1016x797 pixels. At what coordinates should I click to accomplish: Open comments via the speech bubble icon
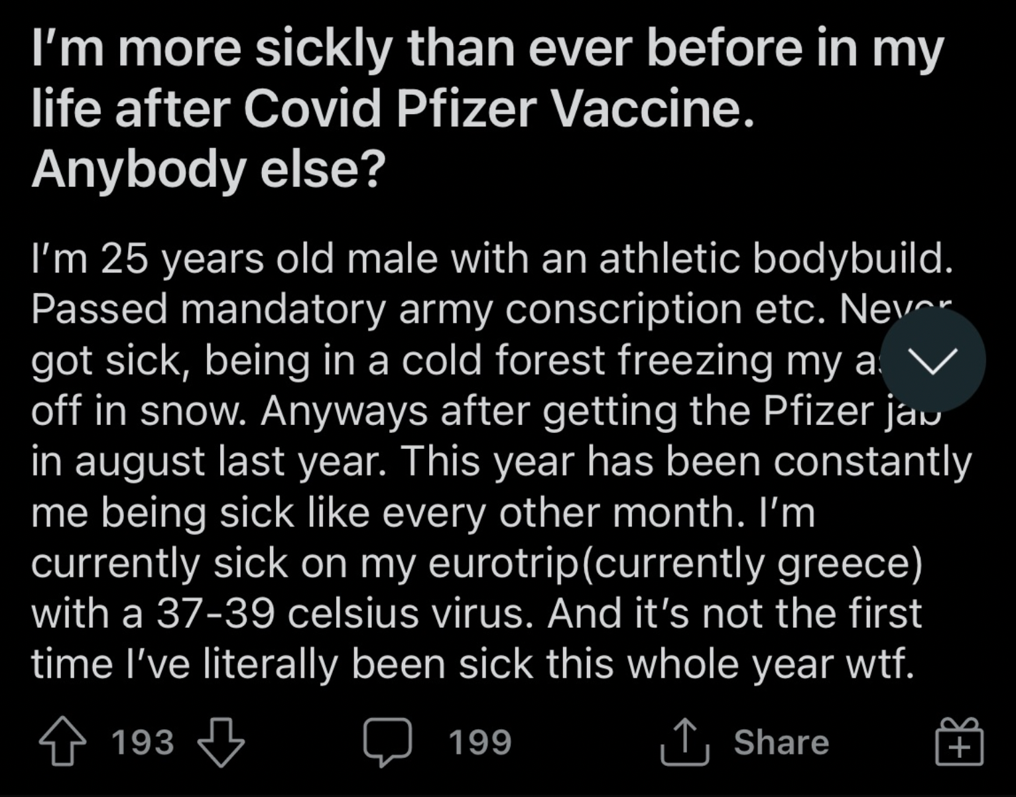[x=388, y=742]
